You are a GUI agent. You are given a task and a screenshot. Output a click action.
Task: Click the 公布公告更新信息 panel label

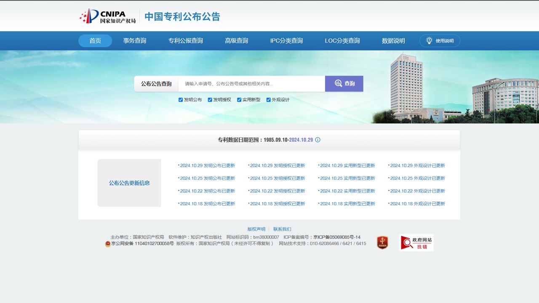(129, 183)
